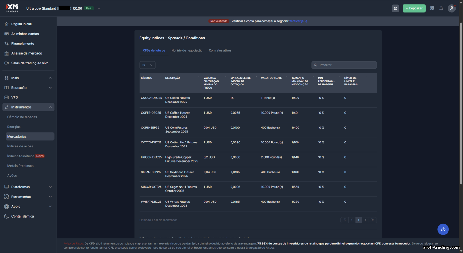
Task: Click the XM logo
Action: click(x=12, y=8)
